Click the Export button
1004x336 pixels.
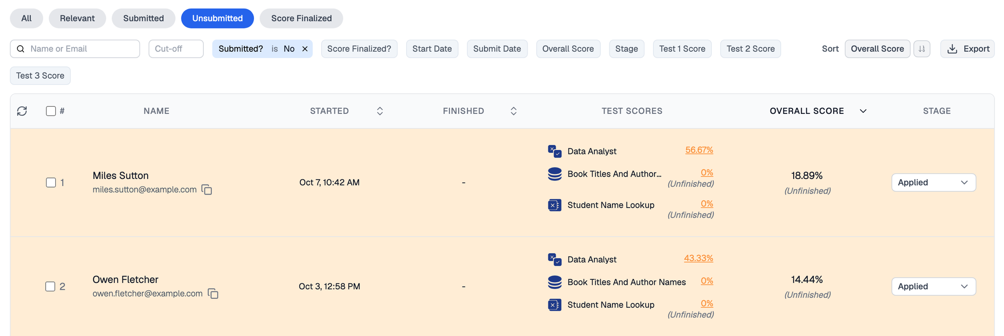point(967,49)
